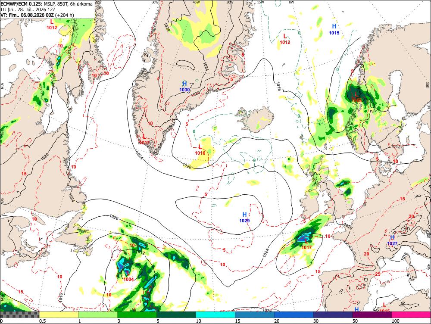
Task: Click the 50 tick label under legend
Action: tap(355, 321)
